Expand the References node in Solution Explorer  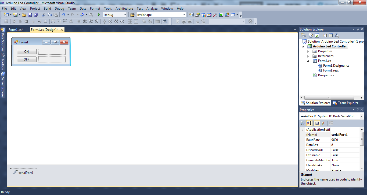[308, 56]
